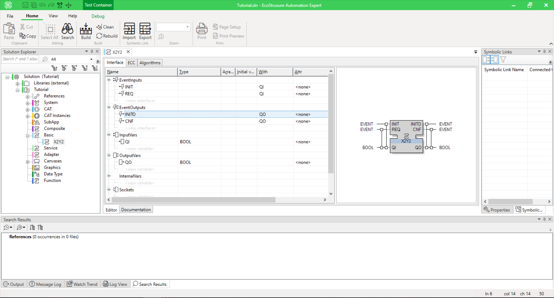Select the Composite tree item

(54, 128)
